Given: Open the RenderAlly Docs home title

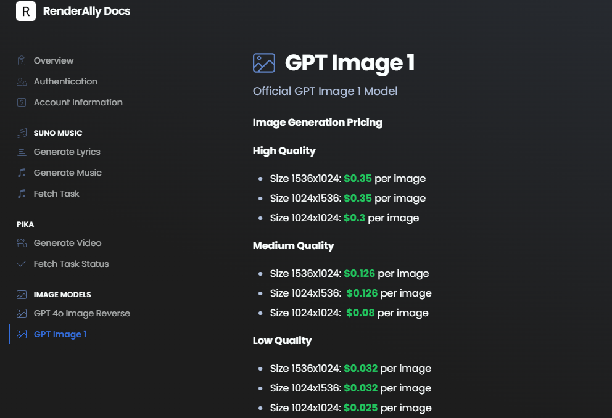Looking at the screenshot, I should pyautogui.click(x=86, y=11).
